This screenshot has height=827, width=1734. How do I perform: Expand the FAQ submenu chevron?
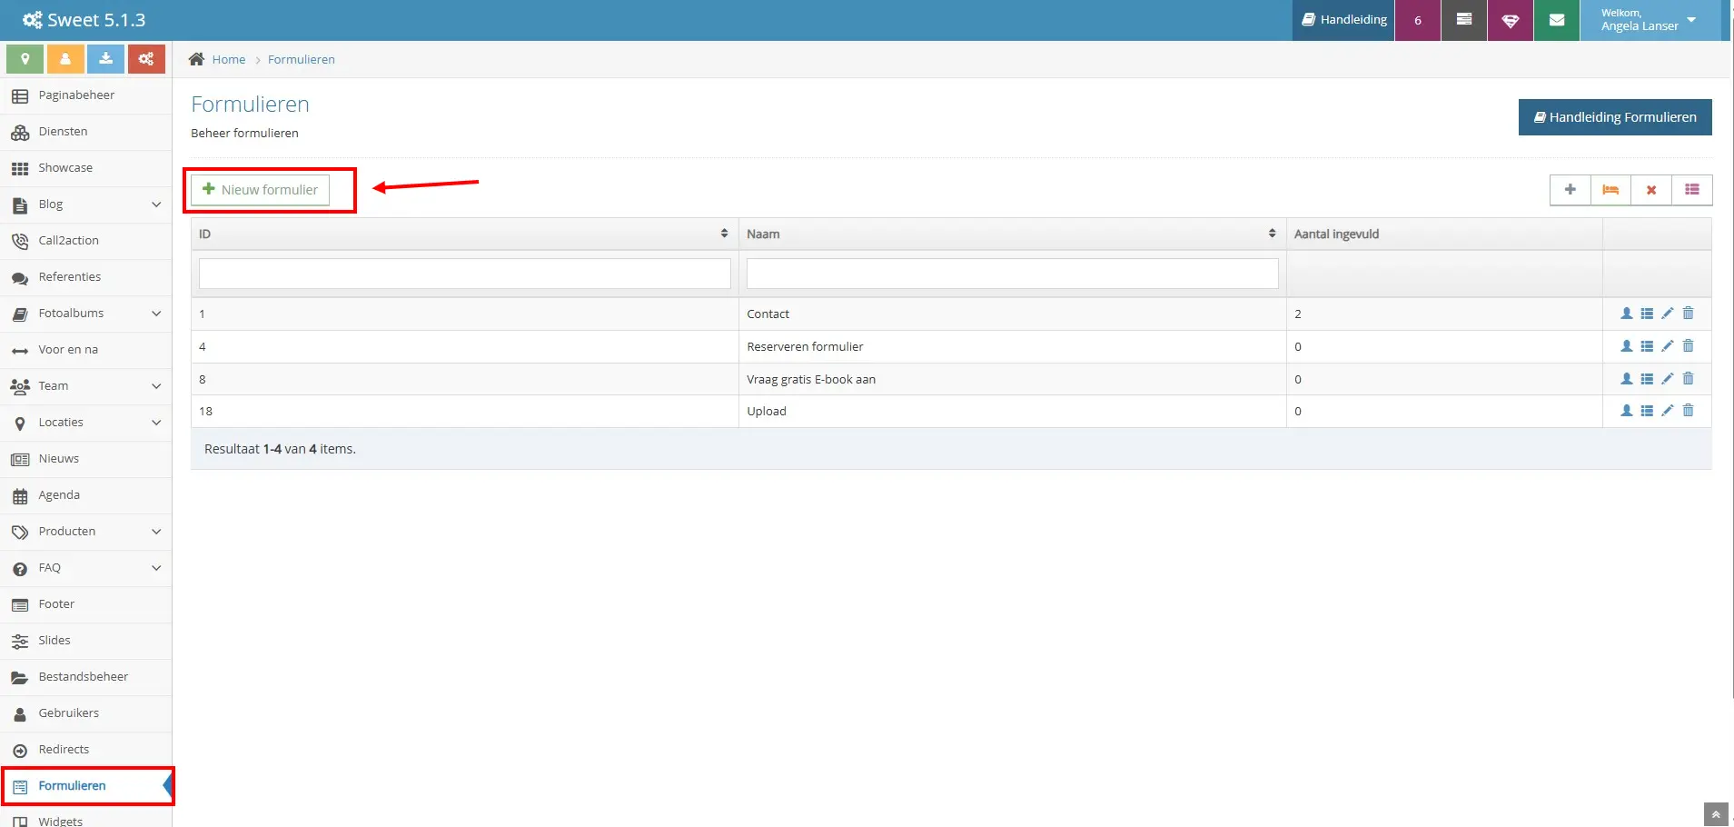[x=156, y=568]
